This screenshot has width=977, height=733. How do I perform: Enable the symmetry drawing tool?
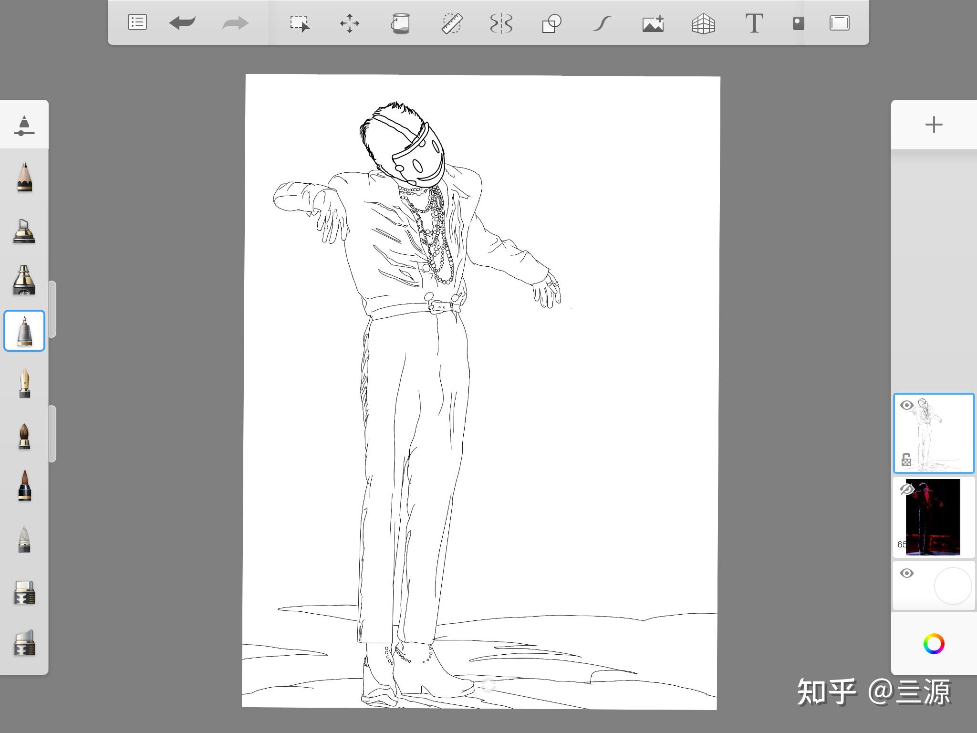(x=501, y=23)
